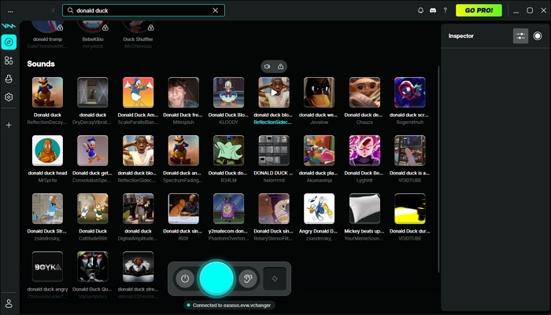Select the y2matecom don... sound

pos(228,209)
